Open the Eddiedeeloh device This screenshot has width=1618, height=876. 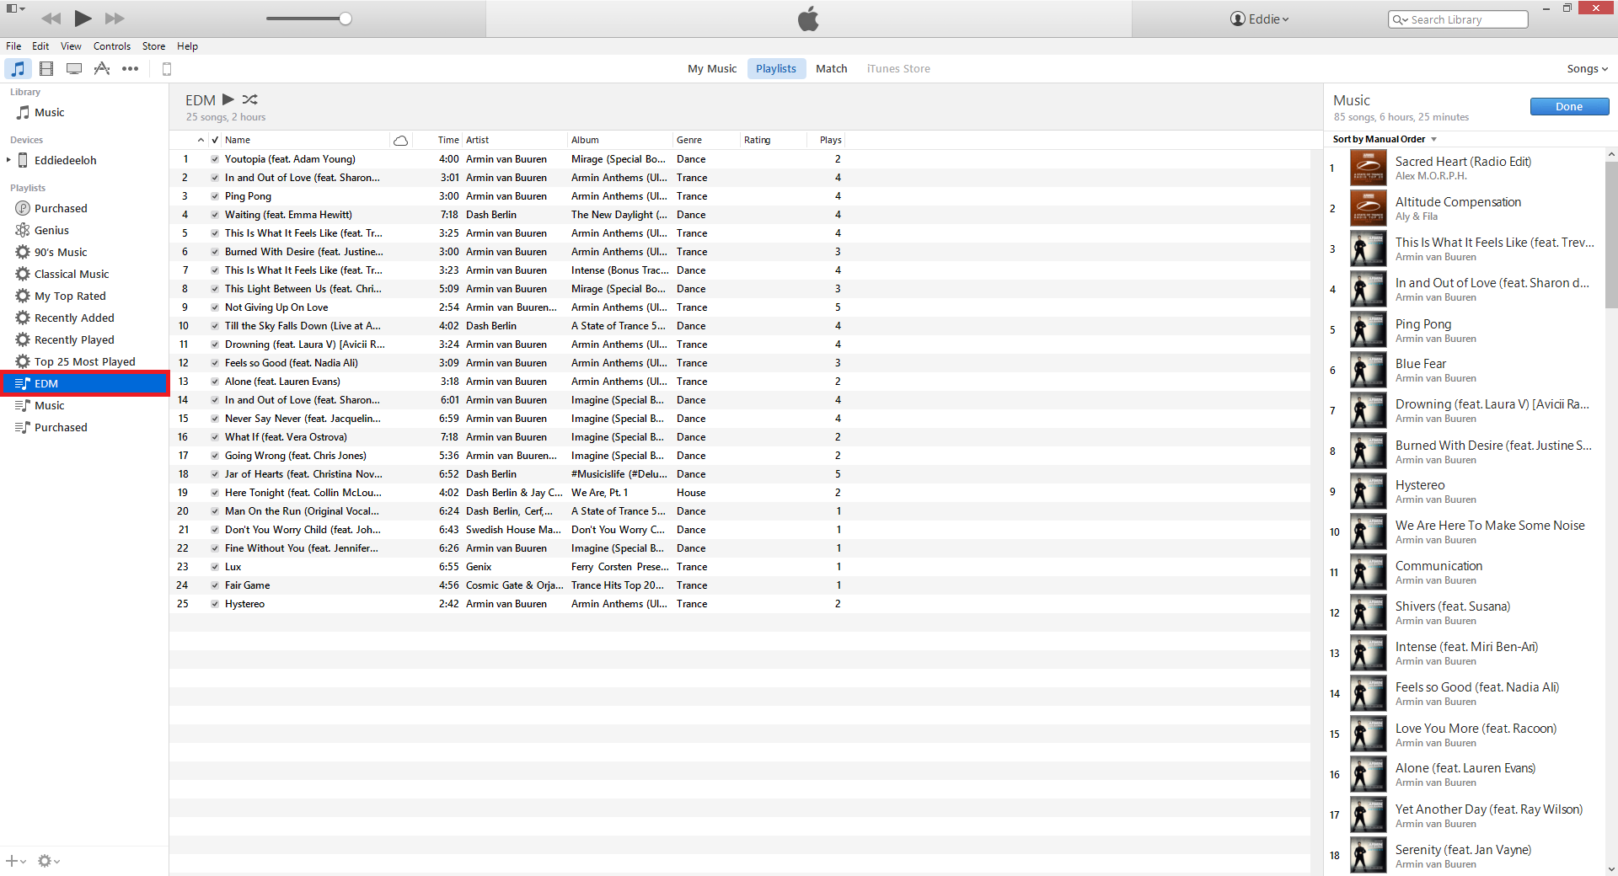click(x=65, y=160)
